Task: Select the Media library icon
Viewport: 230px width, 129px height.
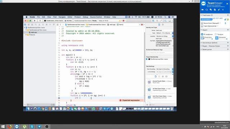Action: 166,76
